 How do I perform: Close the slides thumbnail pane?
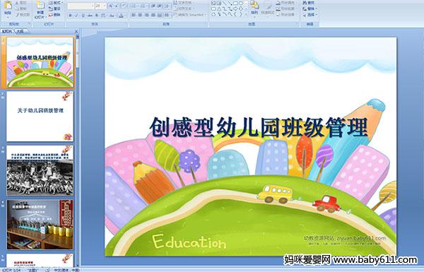[x=76, y=31]
